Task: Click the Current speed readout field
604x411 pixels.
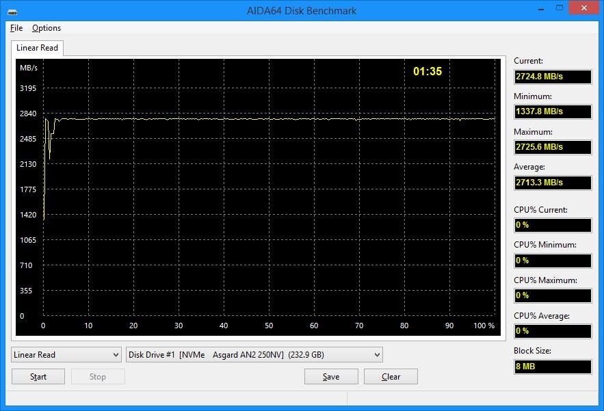Action: coord(553,77)
